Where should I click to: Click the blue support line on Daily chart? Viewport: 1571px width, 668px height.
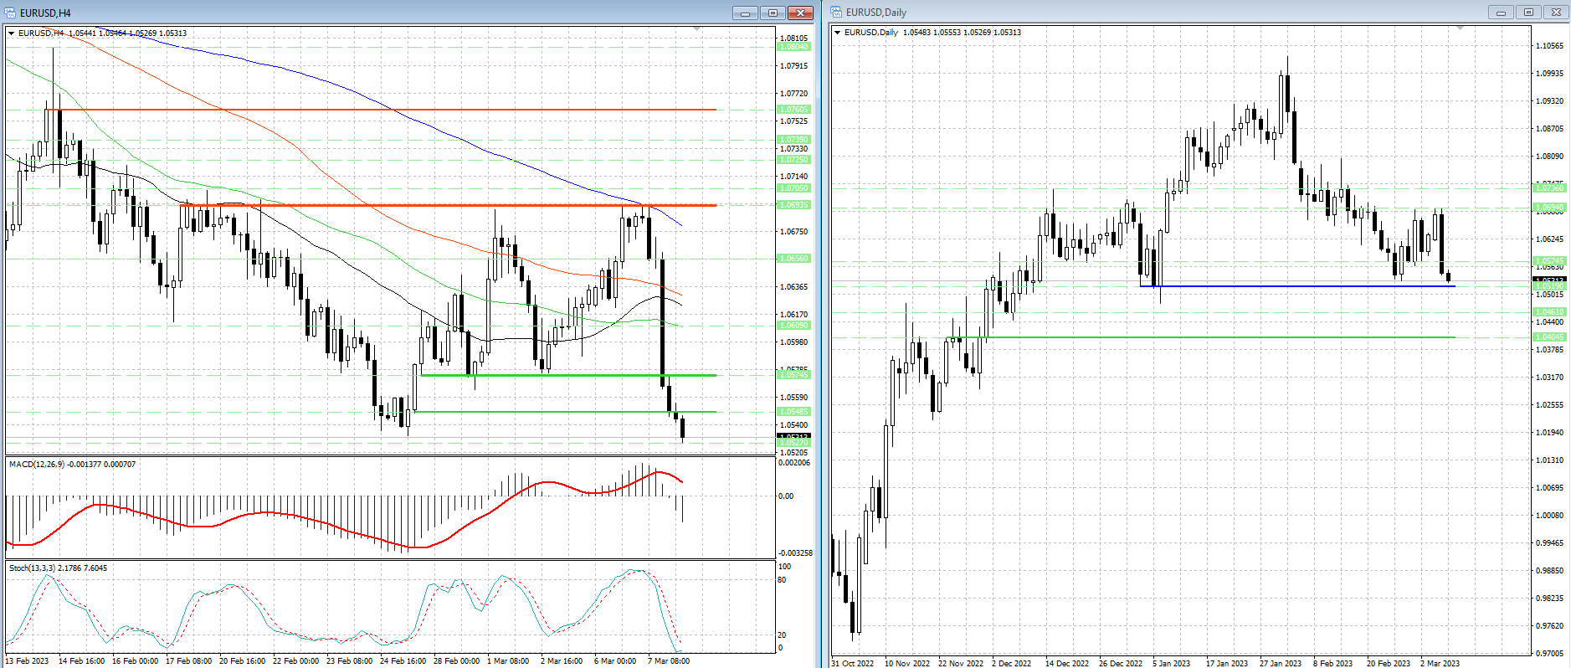click(1297, 286)
